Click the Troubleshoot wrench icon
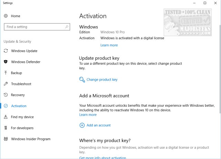This screenshot has height=159, width=221. [6, 84]
